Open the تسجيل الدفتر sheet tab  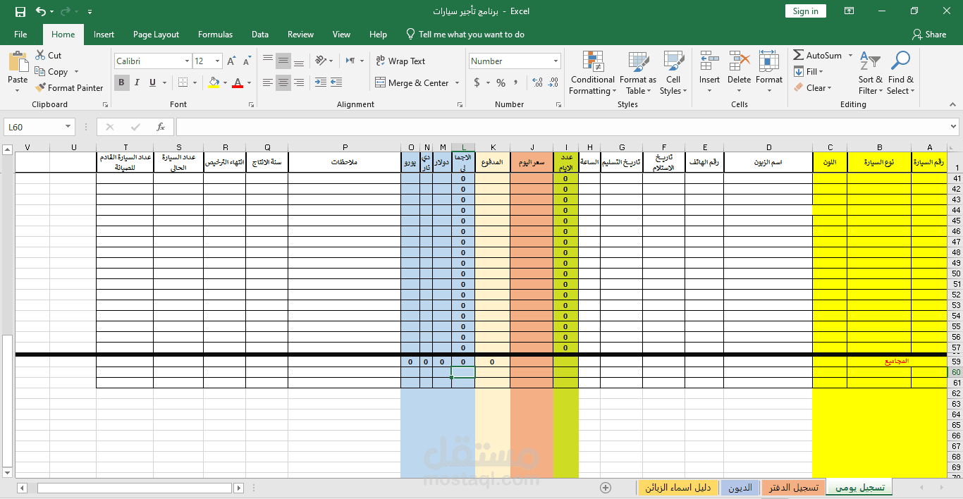pos(793,488)
